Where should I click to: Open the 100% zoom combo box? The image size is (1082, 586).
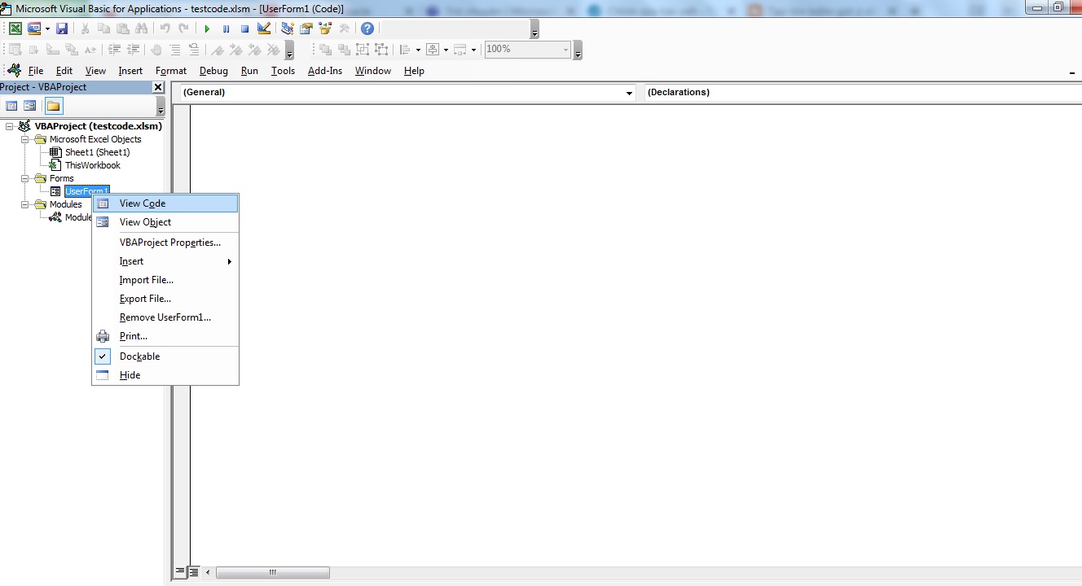tap(527, 50)
